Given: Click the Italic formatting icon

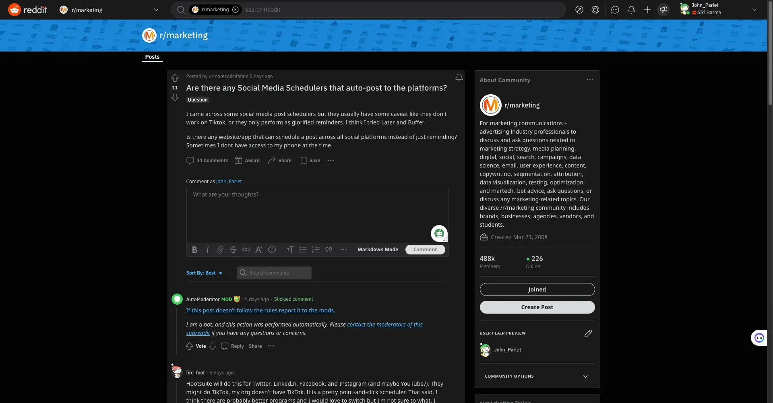Looking at the screenshot, I should [x=207, y=250].
